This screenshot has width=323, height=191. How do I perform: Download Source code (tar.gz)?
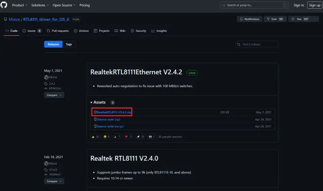[x=110, y=126]
